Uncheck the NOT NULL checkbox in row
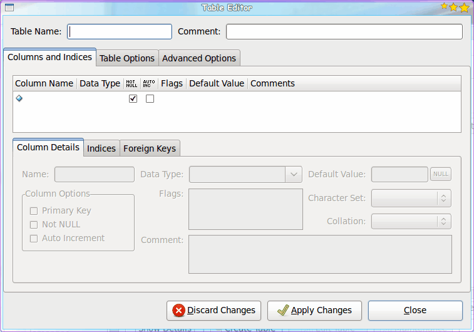 pyautogui.click(x=133, y=99)
